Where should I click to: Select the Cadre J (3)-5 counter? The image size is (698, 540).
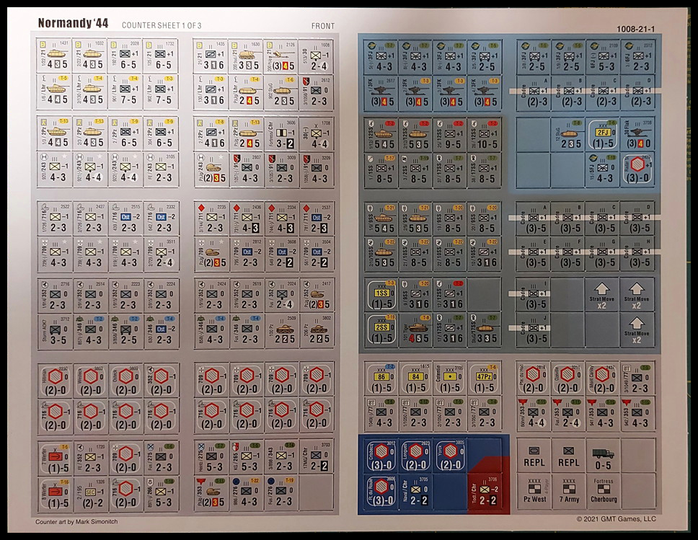click(534, 330)
